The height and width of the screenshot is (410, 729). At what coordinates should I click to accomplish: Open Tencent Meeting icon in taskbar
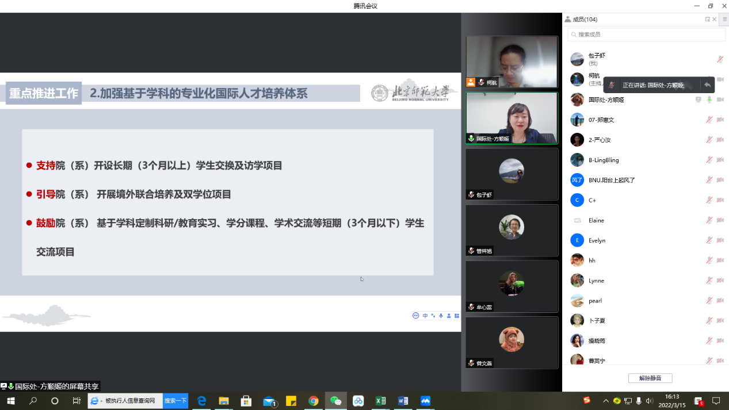click(x=425, y=401)
